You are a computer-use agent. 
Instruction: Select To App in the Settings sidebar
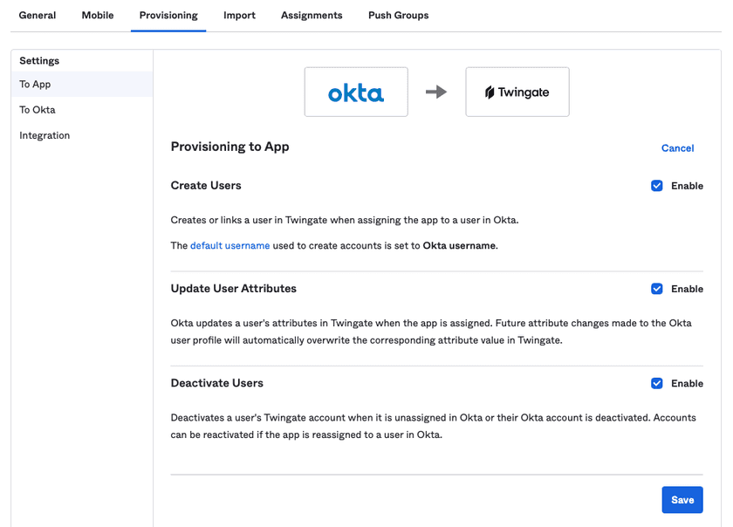pyautogui.click(x=36, y=85)
